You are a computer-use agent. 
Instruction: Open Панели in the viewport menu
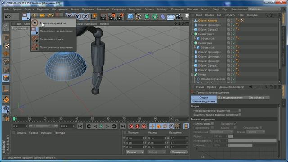point(104,24)
